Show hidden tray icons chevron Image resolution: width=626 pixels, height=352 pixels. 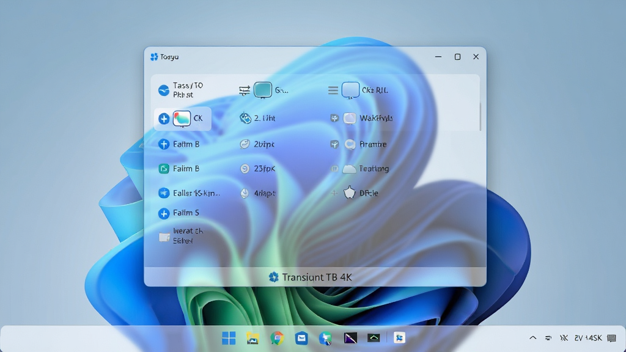(533, 337)
